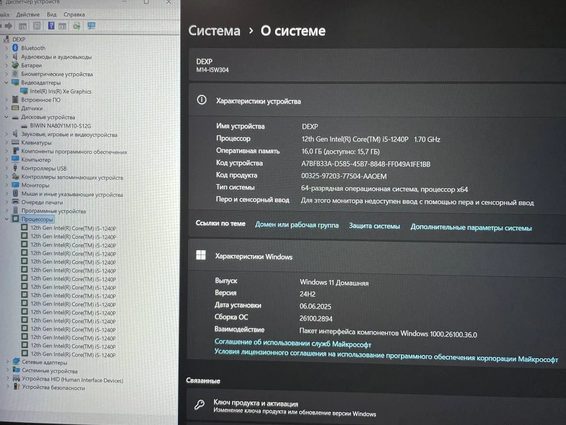Open the Справка menu
This screenshot has width=566, height=425.
[74, 15]
